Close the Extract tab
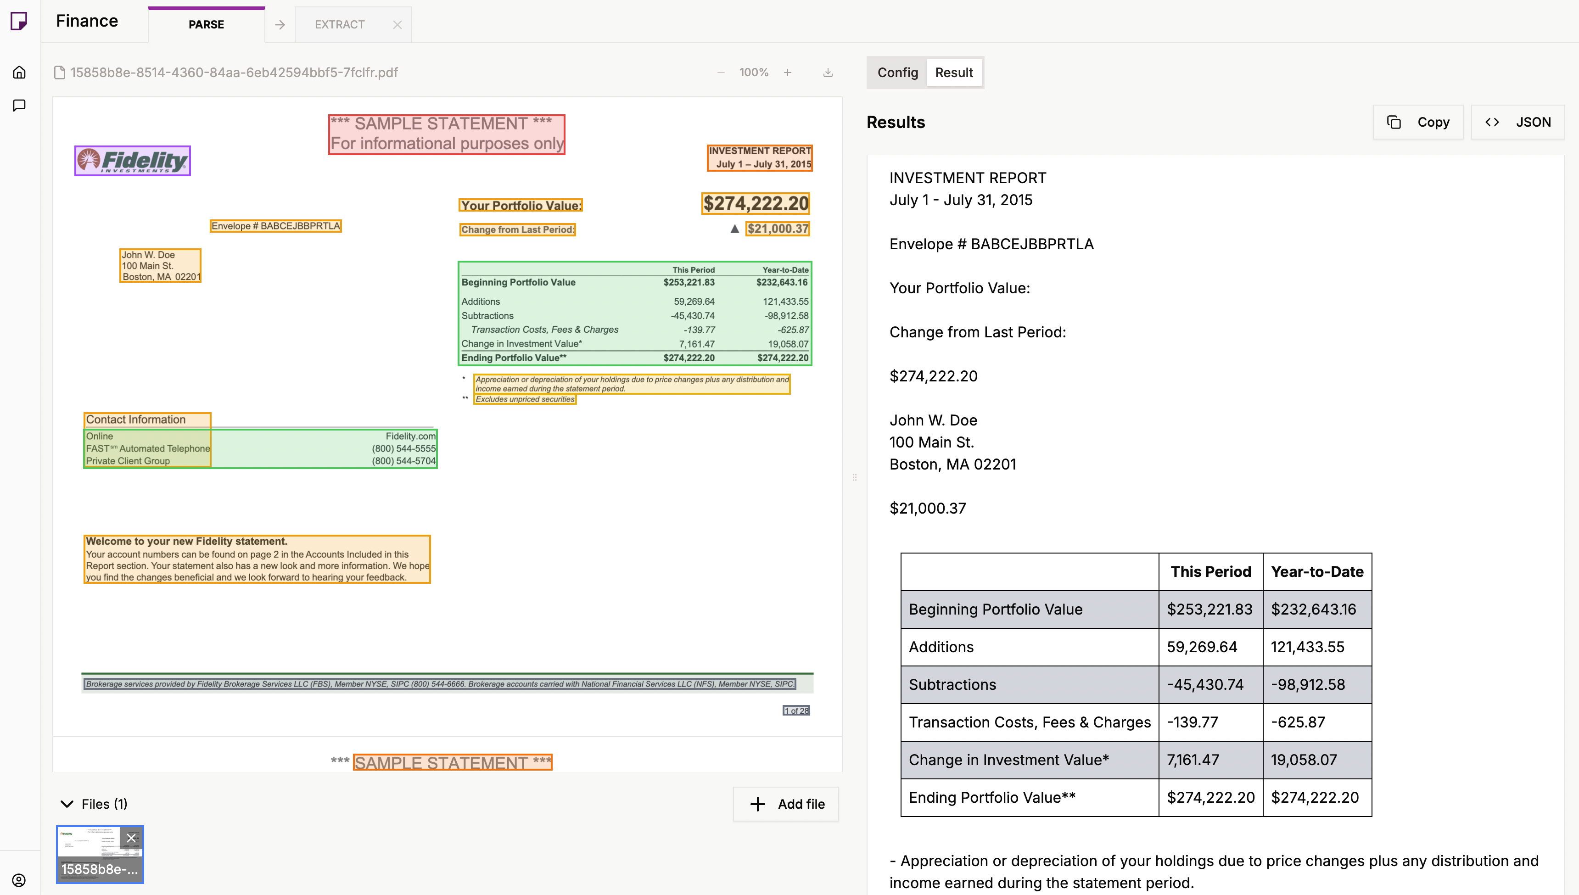Viewport: 1579px width, 895px height. (397, 25)
